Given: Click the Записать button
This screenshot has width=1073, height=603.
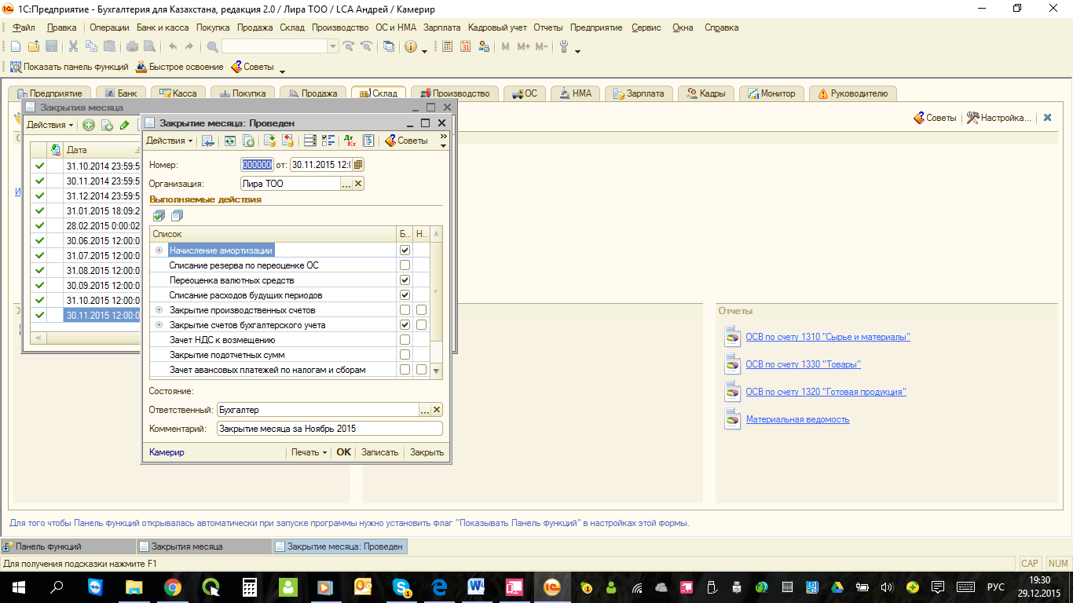Looking at the screenshot, I should click(380, 452).
